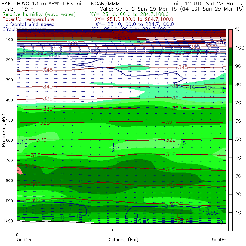Screen dimensions: 246x246
Task: Click the "600" pressure axis tick label
Action: click(9, 140)
